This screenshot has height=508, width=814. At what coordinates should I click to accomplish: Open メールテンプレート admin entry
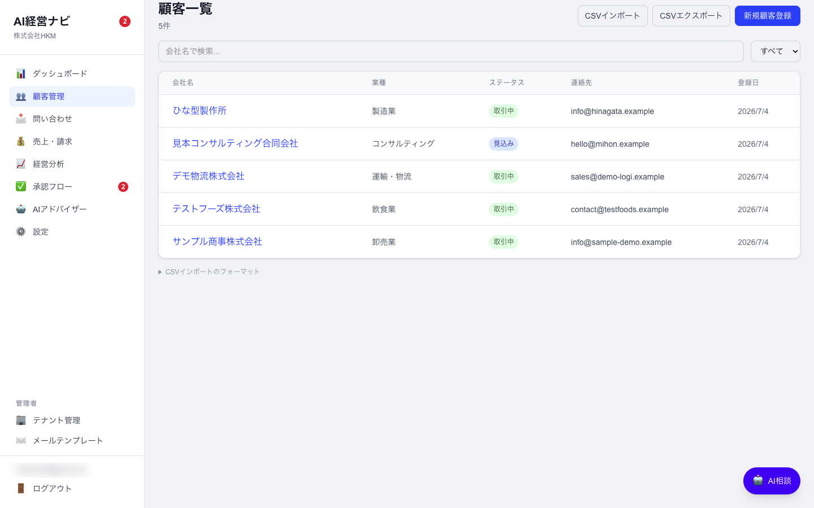72,440
